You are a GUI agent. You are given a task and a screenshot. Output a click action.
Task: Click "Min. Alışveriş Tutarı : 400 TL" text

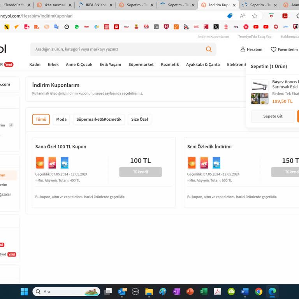click(58, 180)
